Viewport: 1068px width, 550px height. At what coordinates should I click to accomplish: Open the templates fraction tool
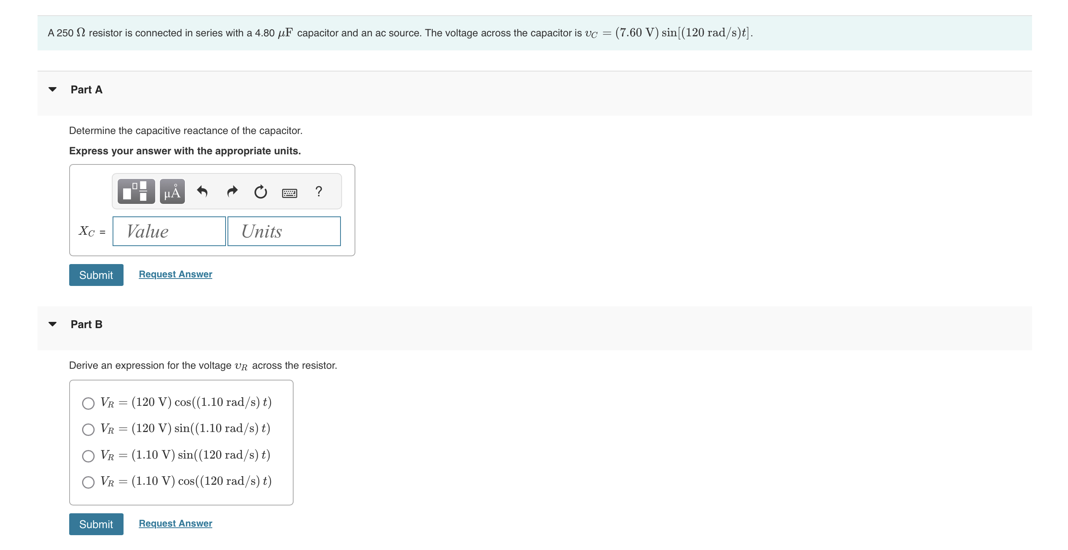pos(136,191)
